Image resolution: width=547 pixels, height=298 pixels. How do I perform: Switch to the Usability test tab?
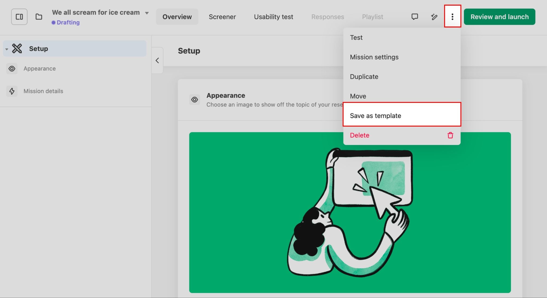pos(273,17)
